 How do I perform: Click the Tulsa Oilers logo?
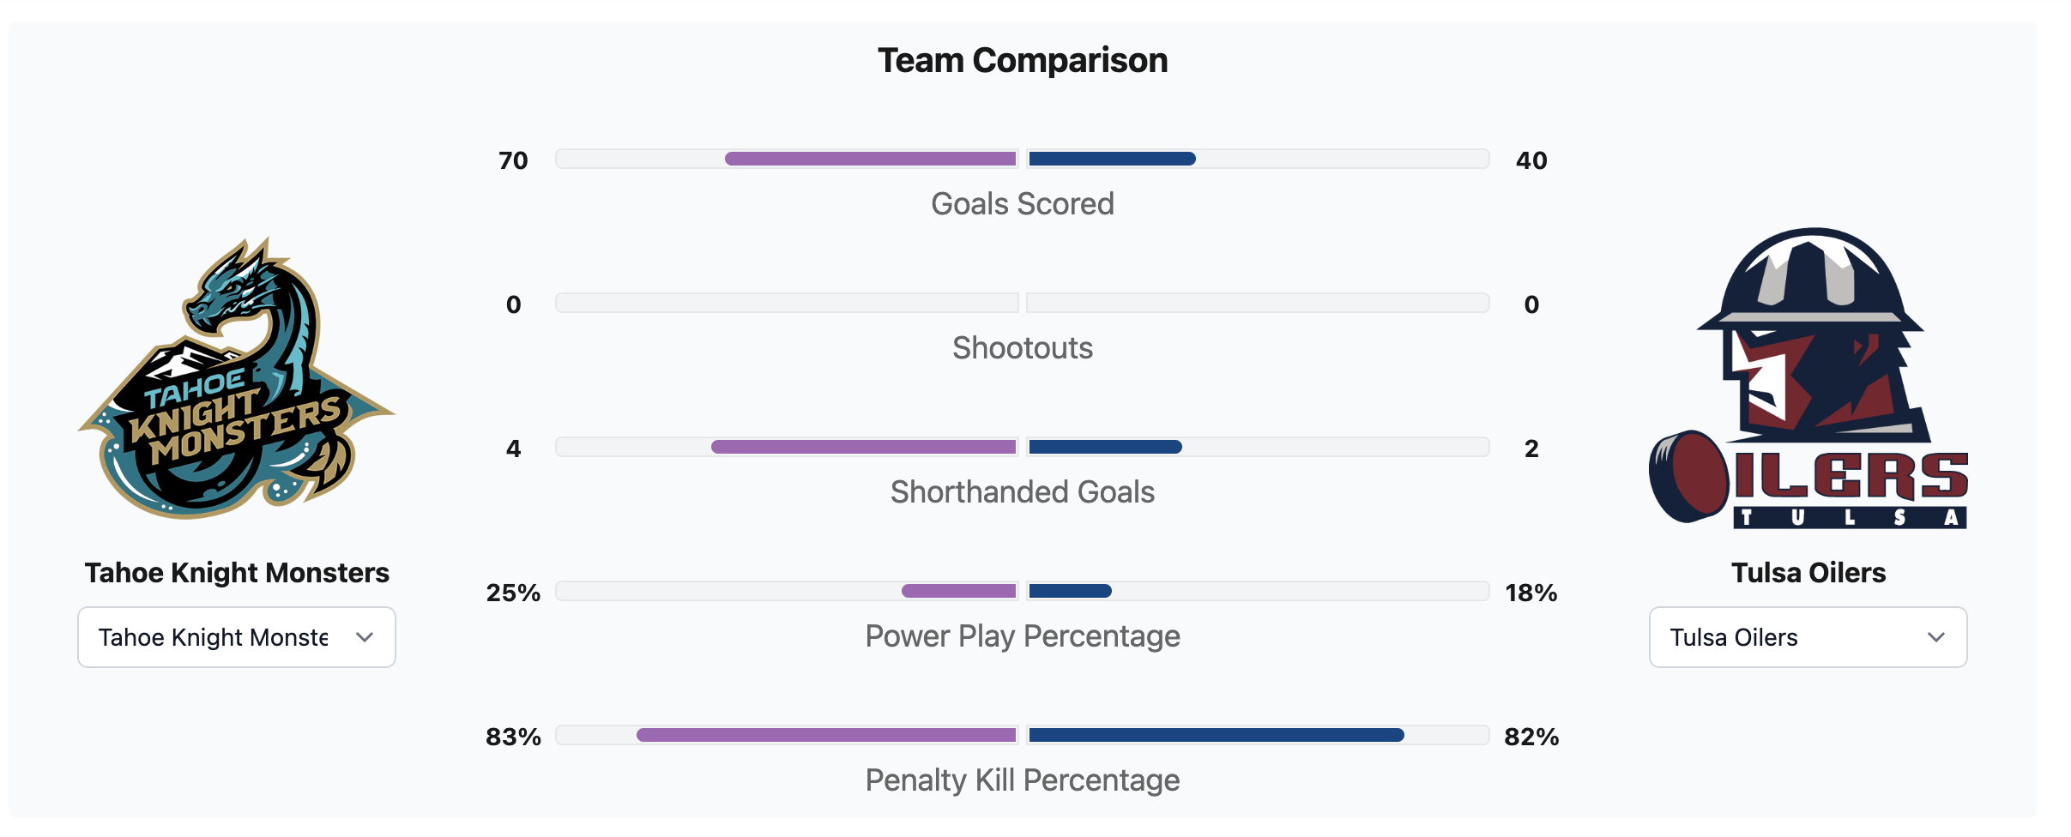click(1808, 378)
